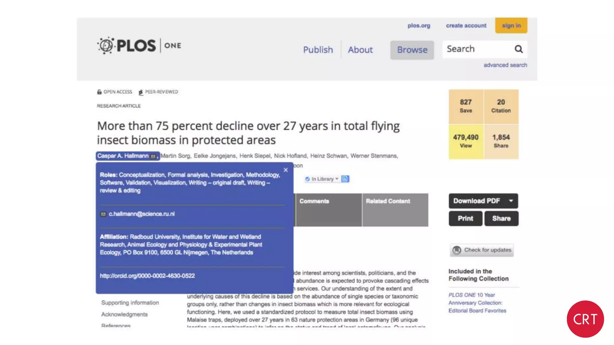This screenshot has height=345, width=614.
Task: Click the email icon in author popup
Action: [x=103, y=214]
